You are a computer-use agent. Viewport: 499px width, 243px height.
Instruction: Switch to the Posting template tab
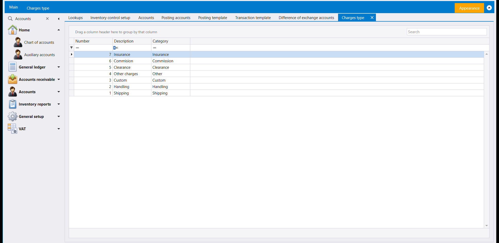coord(212,18)
